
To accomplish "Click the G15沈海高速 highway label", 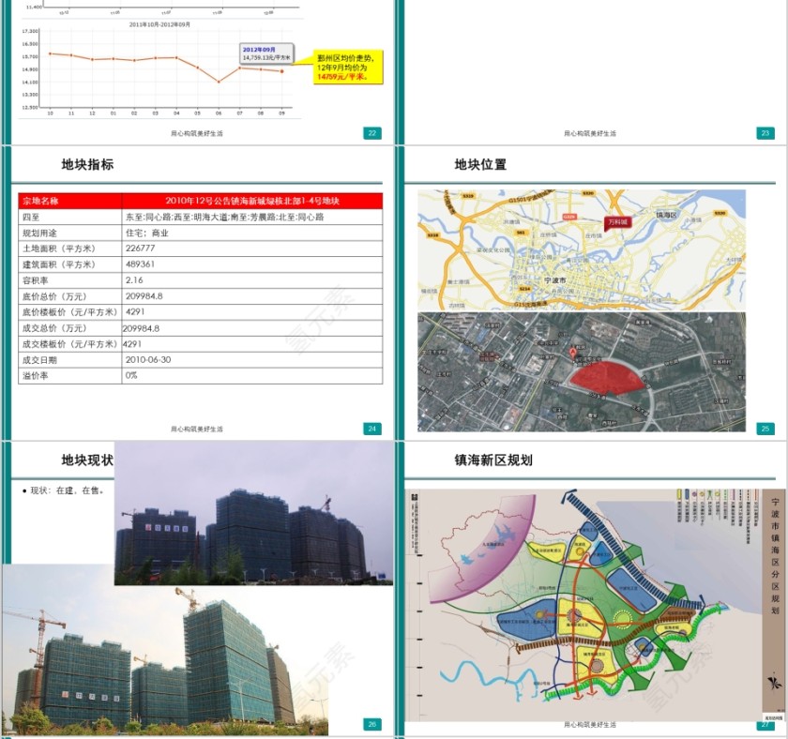I will (529, 303).
